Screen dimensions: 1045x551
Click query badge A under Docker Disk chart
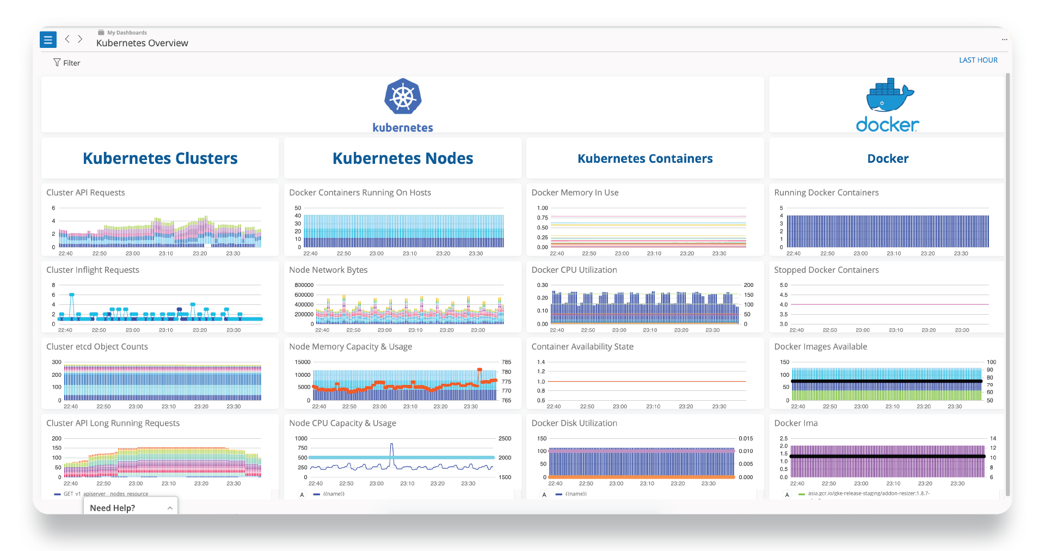544,494
